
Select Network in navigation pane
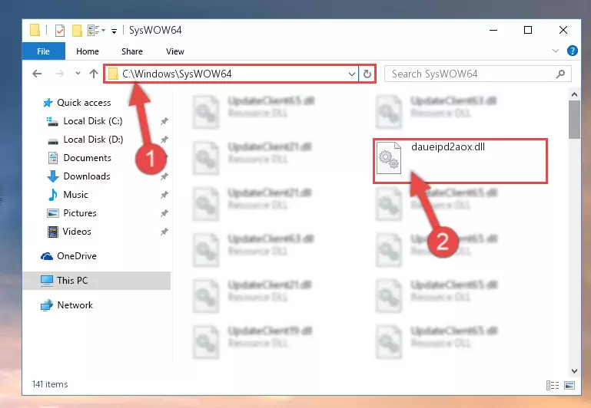[75, 305]
